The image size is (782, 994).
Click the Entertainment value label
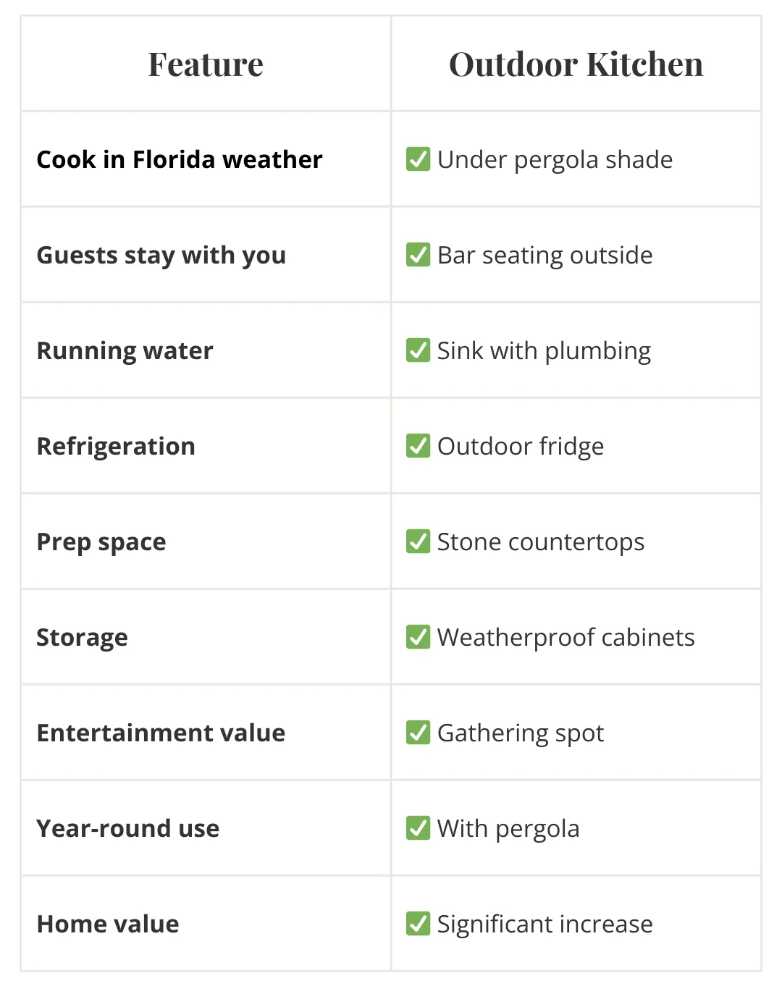(161, 733)
